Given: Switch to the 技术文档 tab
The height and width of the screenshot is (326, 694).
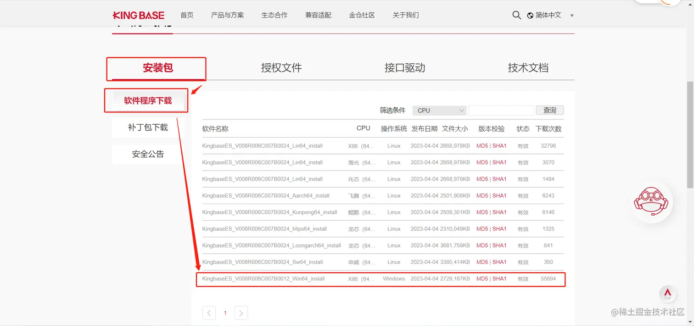Looking at the screenshot, I should (x=528, y=68).
